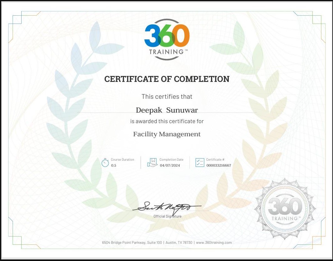Select the date "04/07/2024"

[x=170, y=165]
